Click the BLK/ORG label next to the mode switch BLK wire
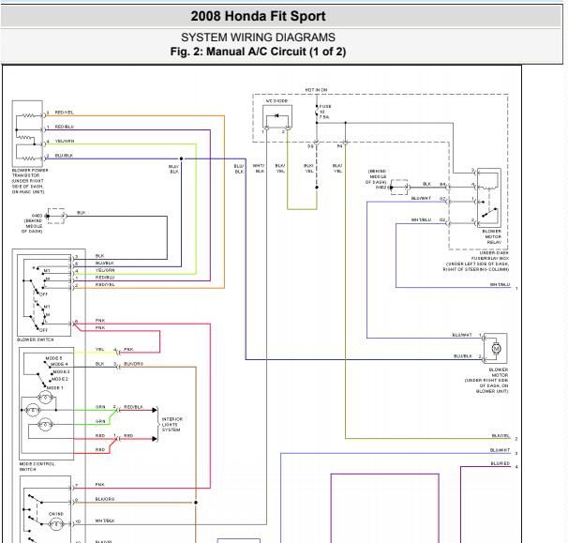 pyautogui.click(x=133, y=364)
